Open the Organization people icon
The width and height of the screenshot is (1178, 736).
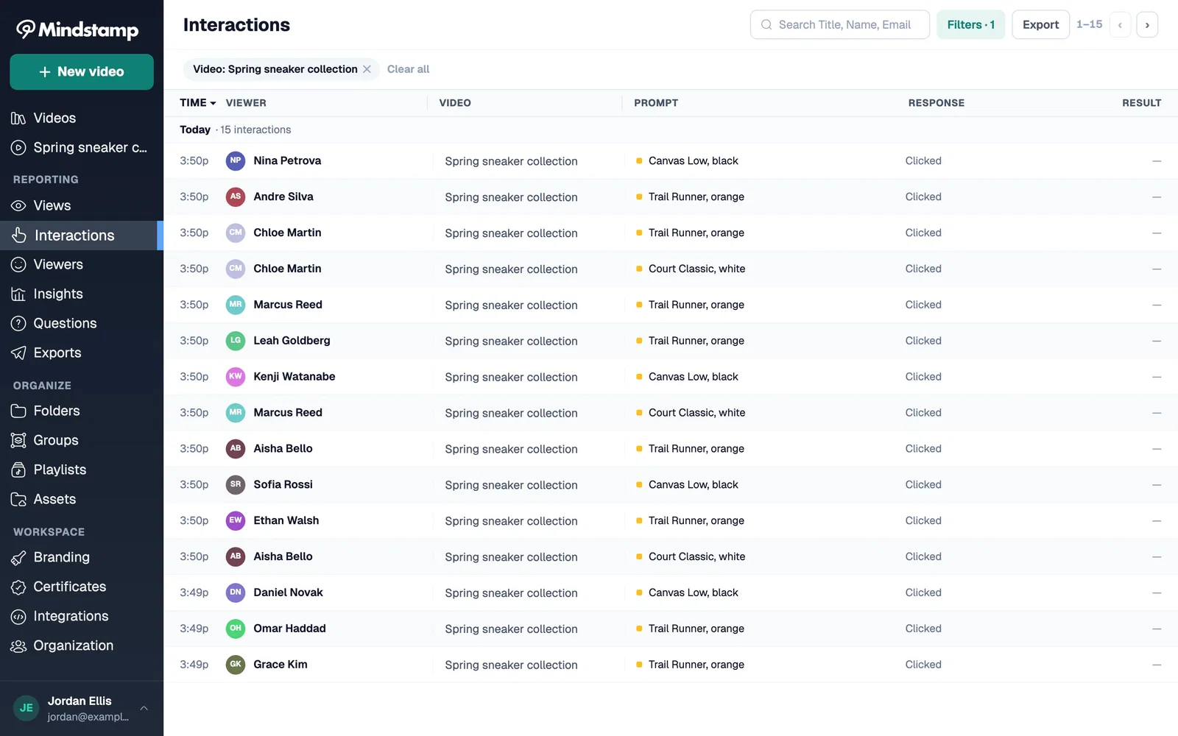point(18,646)
